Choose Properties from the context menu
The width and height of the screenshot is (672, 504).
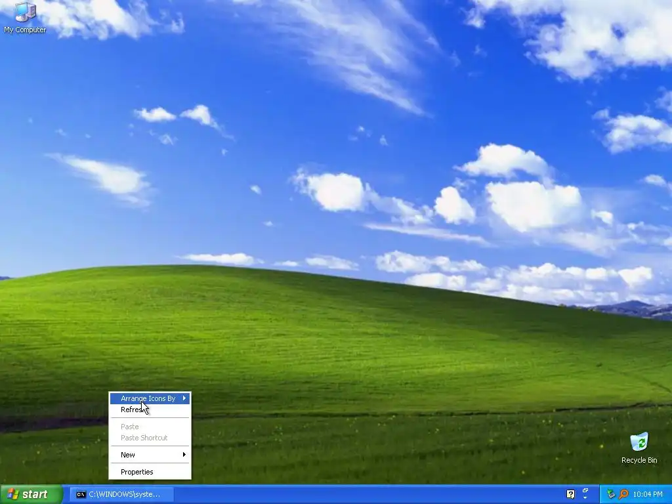(x=150, y=472)
